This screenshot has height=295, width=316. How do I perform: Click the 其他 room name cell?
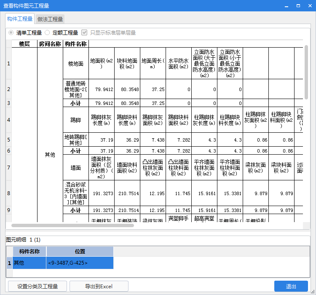coord(50,155)
